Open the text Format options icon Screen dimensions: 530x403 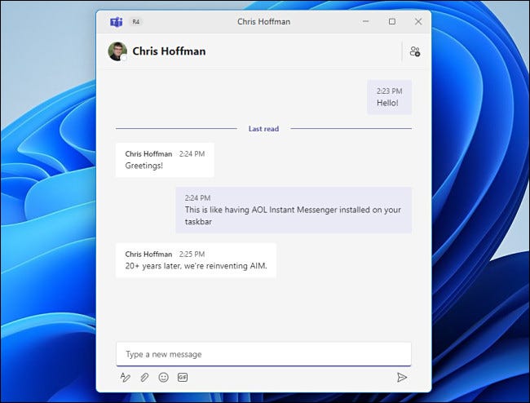(x=125, y=377)
